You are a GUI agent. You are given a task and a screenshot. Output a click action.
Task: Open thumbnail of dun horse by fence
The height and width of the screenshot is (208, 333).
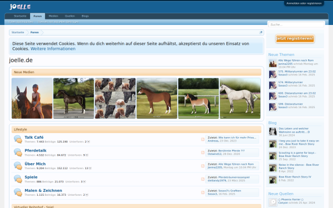click(198, 98)
